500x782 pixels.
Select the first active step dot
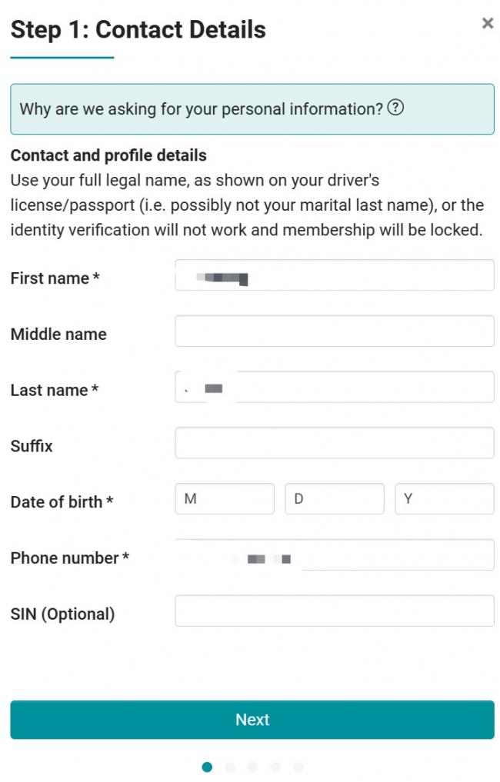tap(207, 767)
